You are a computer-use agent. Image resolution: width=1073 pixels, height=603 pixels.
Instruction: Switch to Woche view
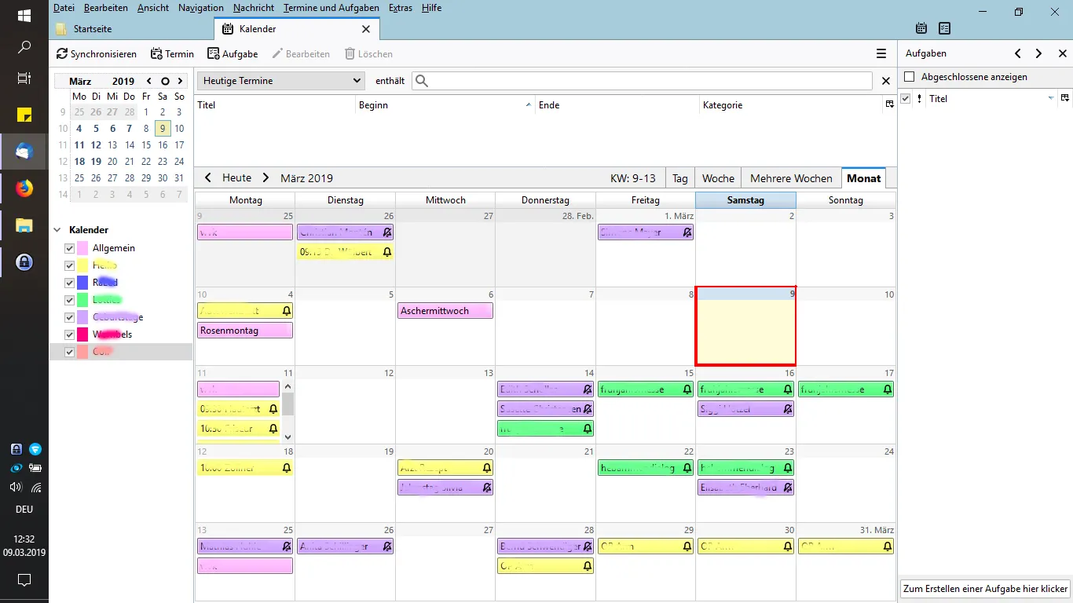[718, 178]
